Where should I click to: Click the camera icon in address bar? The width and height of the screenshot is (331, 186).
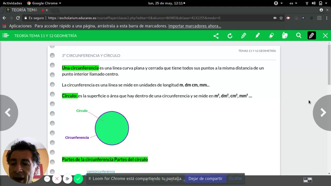[275, 18]
